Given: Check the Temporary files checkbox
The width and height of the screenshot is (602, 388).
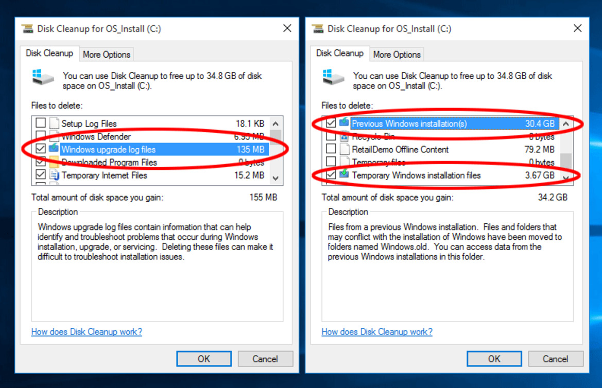Looking at the screenshot, I should coord(331,162).
